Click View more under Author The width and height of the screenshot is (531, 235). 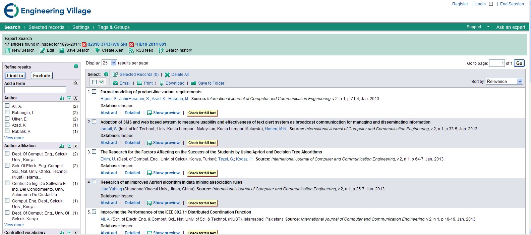14,138
